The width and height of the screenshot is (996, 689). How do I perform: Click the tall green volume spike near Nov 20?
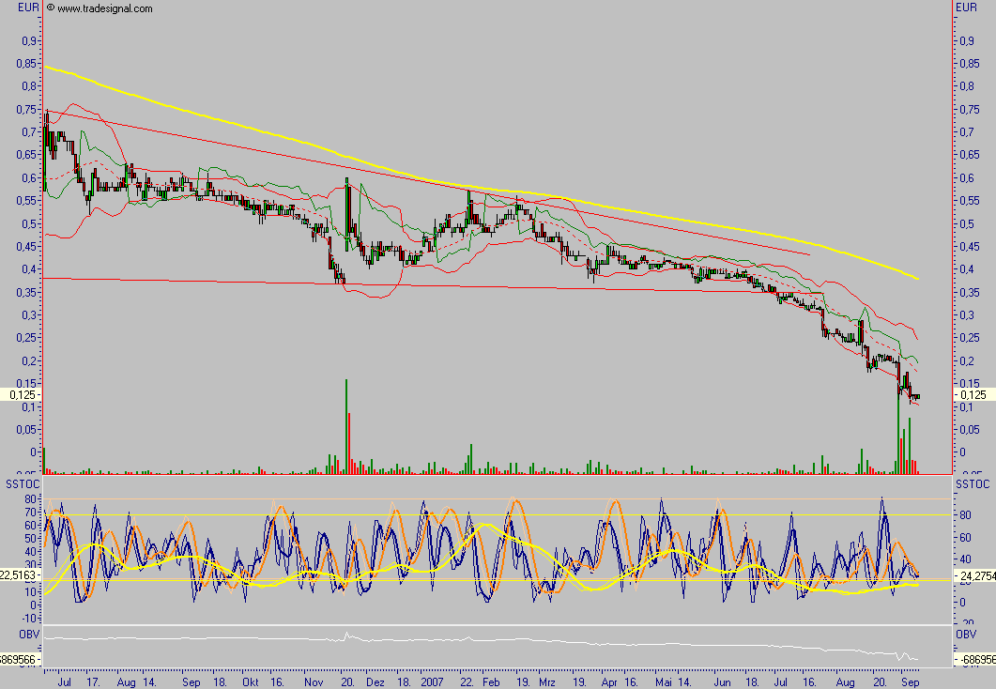tap(346, 422)
